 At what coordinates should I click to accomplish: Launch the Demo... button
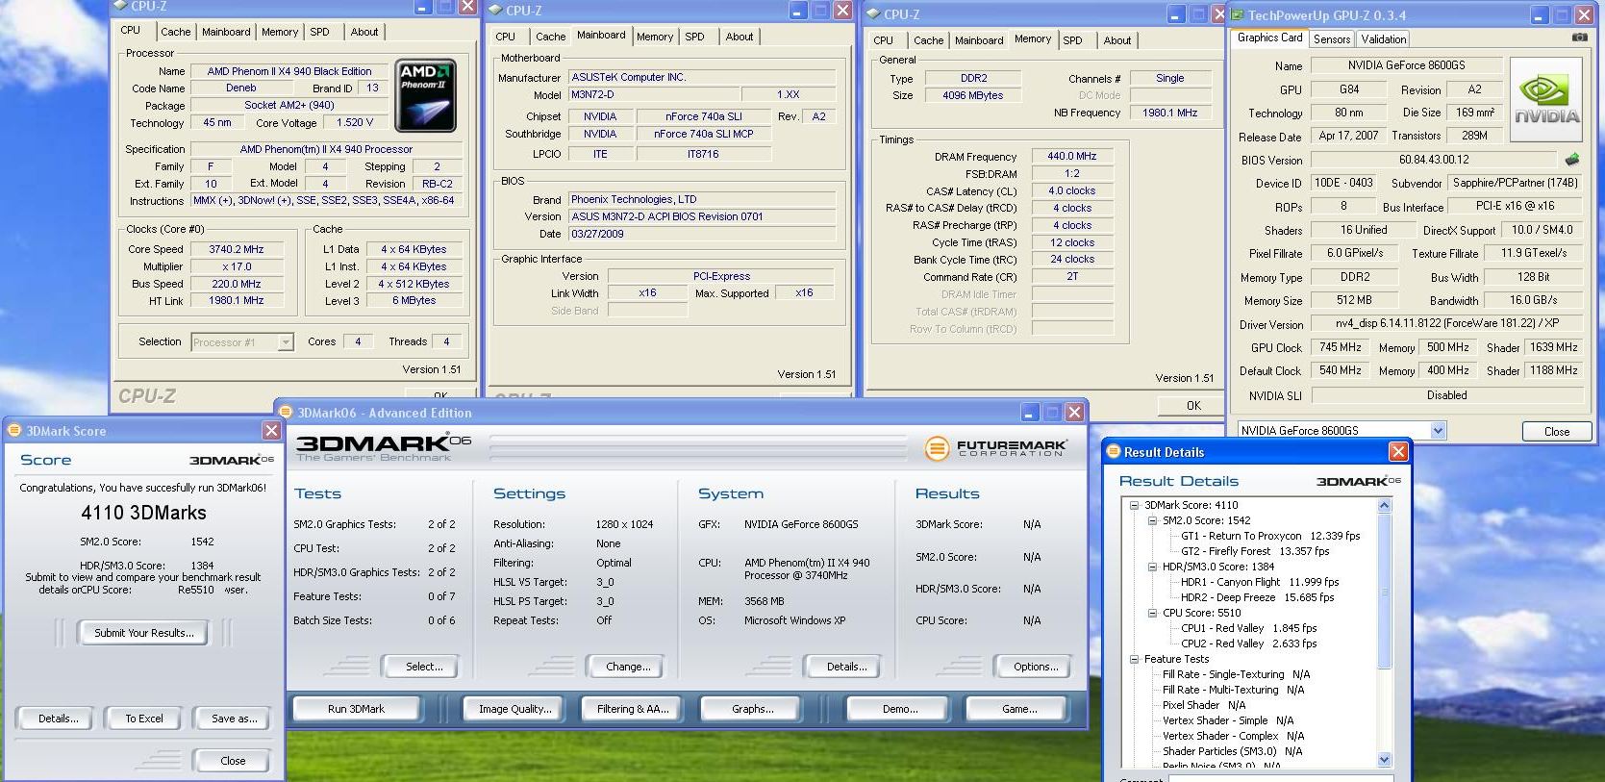pyautogui.click(x=899, y=709)
